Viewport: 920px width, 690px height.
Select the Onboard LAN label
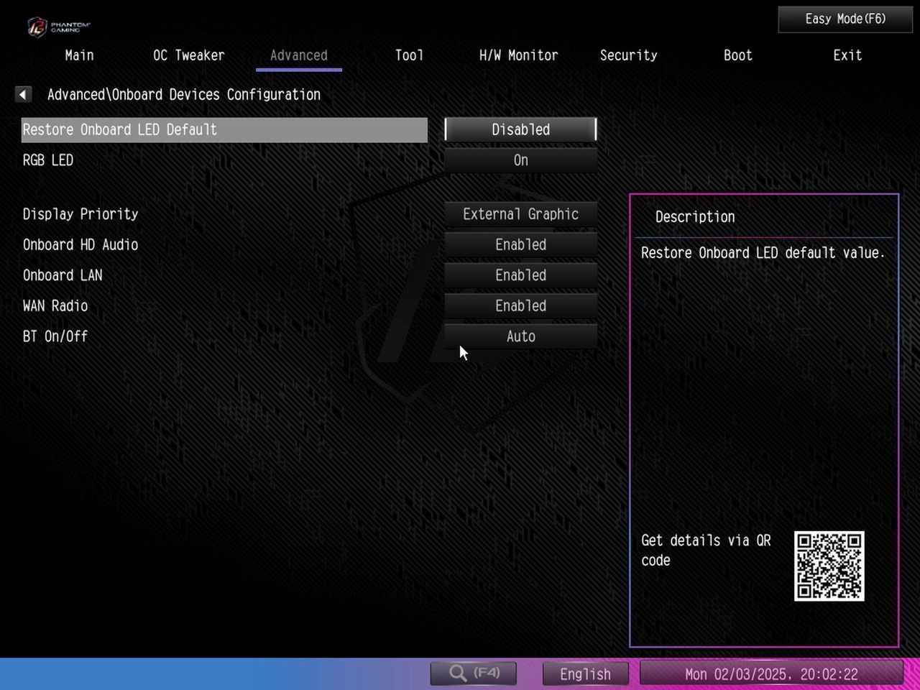pyautogui.click(x=63, y=275)
